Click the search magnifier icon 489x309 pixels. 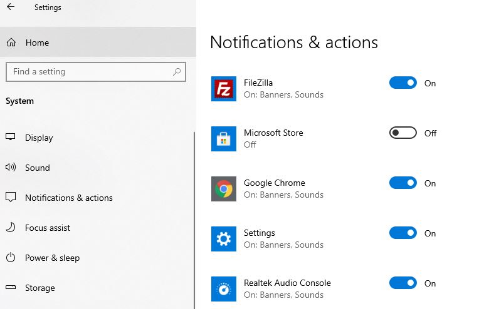(177, 72)
